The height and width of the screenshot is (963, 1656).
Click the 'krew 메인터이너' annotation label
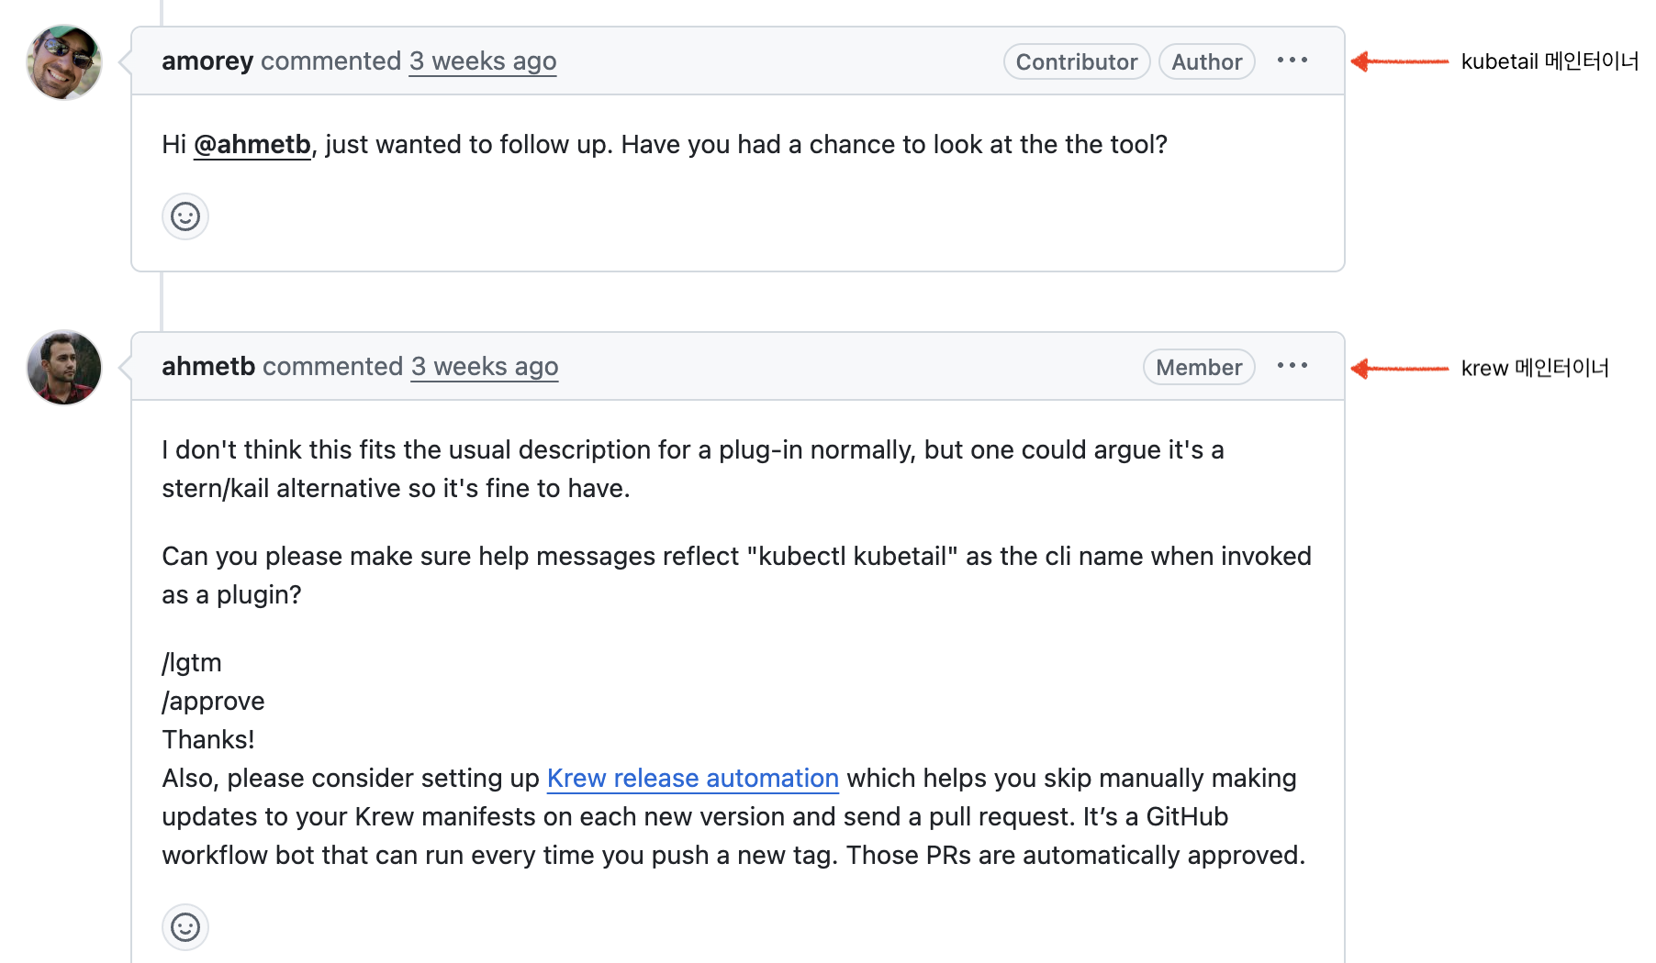1535,369
